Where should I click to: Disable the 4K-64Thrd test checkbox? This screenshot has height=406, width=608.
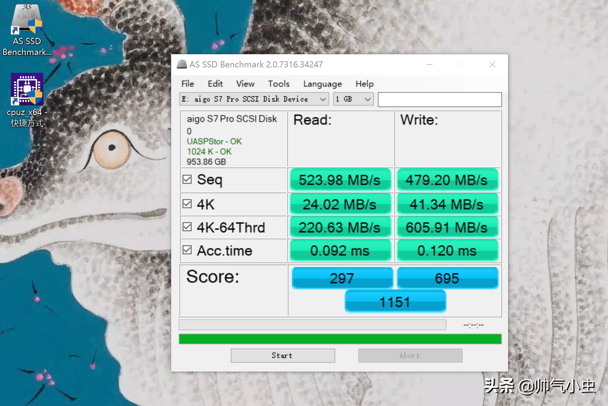(187, 227)
